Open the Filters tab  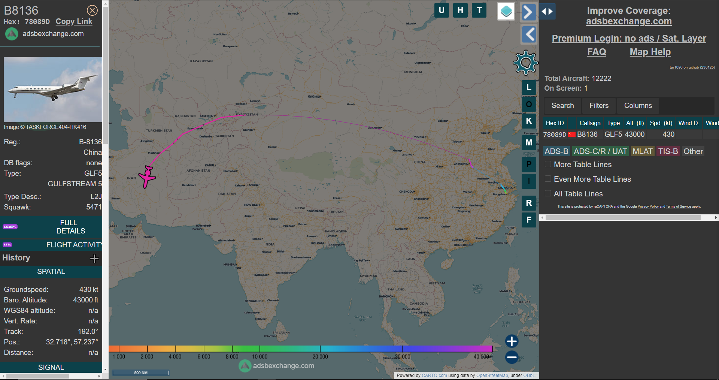(599, 106)
